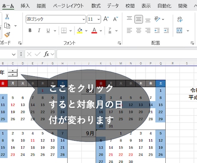Click the year spin button up arrow
Image resolution: width=197 pixels, height=163 pixels.
(13, 71)
